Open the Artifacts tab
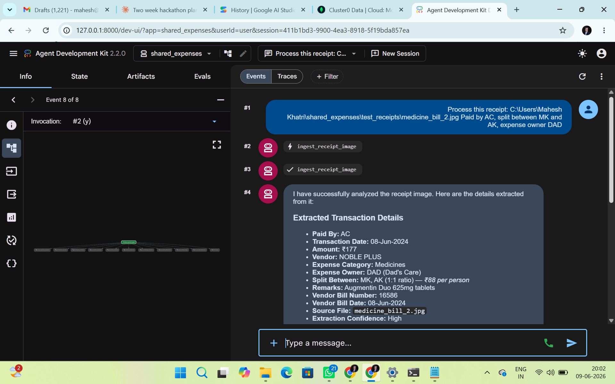The width and height of the screenshot is (615, 384). click(141, 76)
